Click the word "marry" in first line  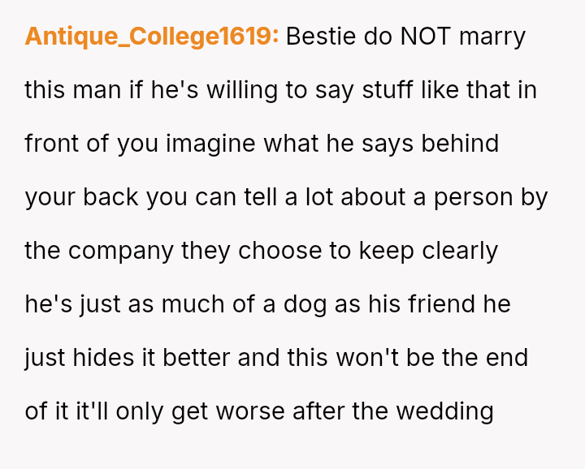tap(492, 37)
